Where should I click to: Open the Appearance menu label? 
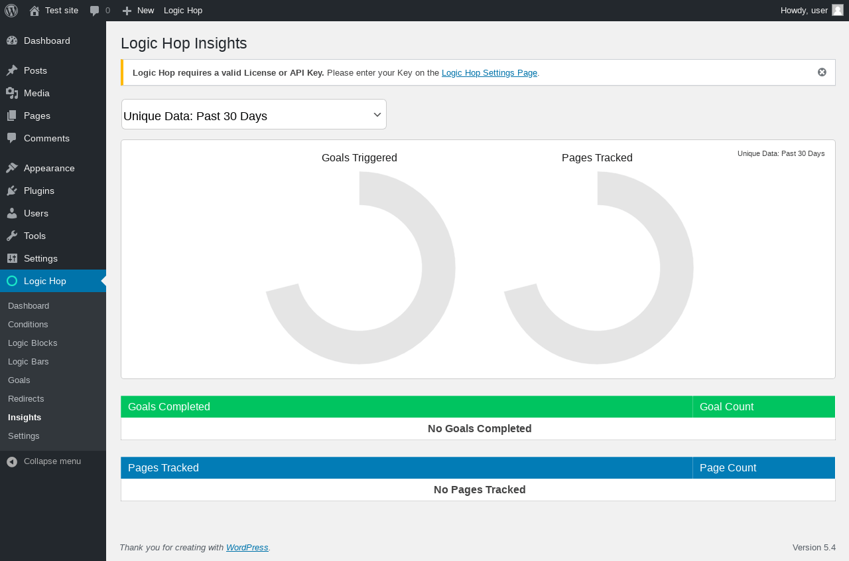pos(49,168)
